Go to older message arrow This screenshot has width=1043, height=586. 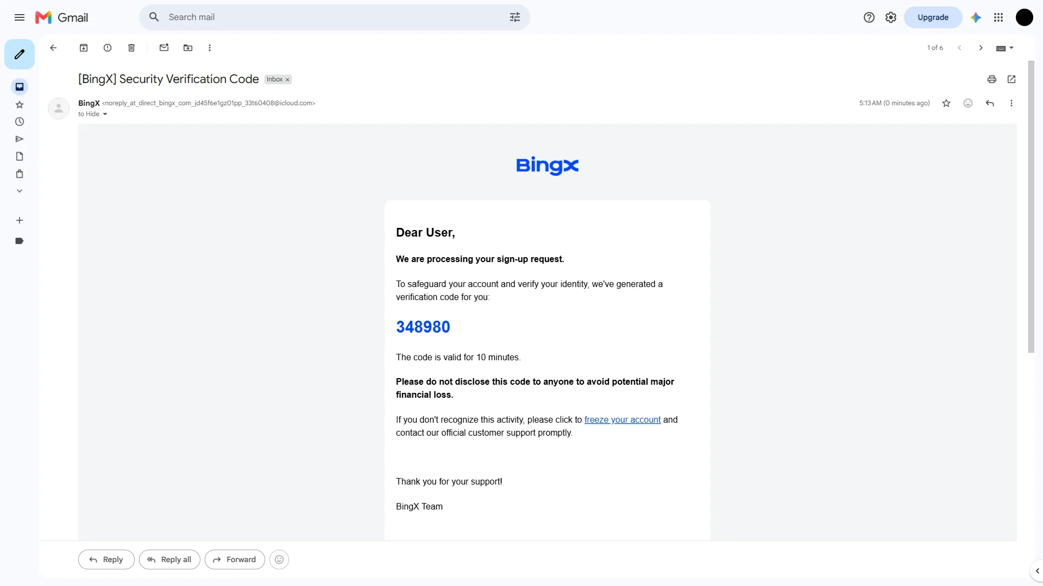[x=981, y=48]
